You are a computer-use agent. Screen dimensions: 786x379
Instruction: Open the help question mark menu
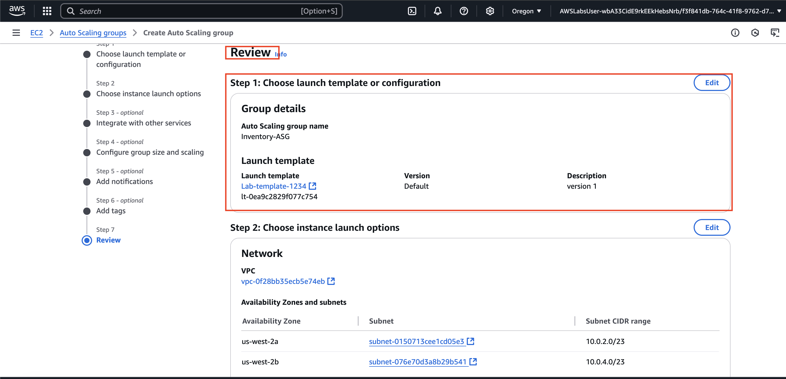pos(463,11)
